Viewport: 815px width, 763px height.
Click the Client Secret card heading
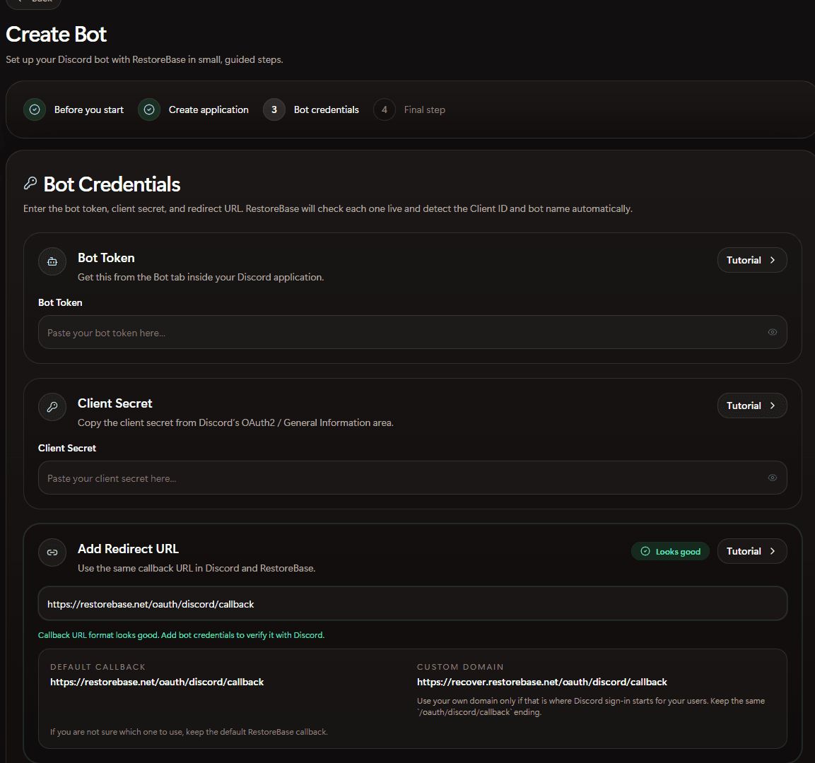[x=115, y=403]
